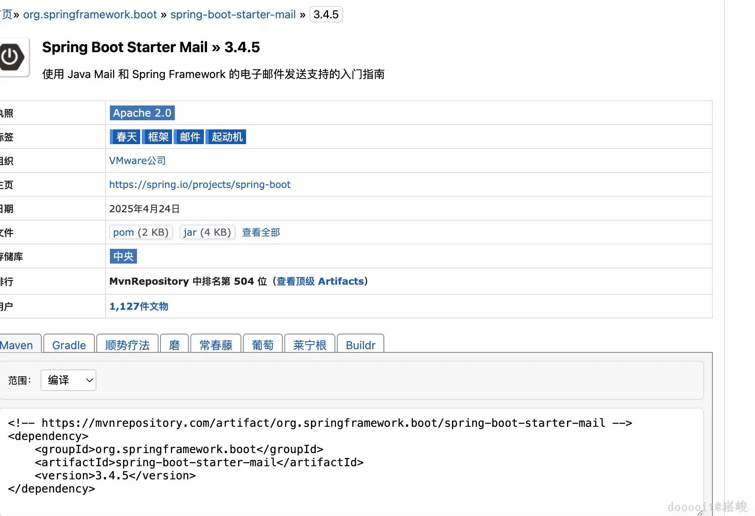Open the 中央 repository badge

123,256
